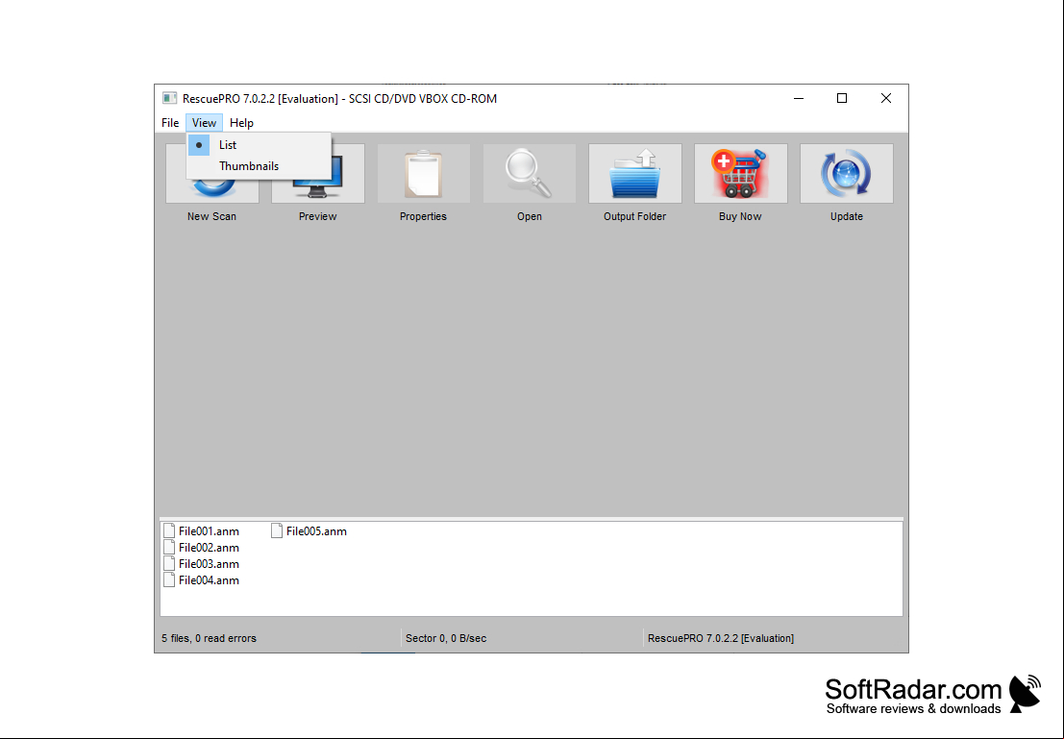The height and width of the screenshot is (739, 1064).
Task: Click the File005.anm file icon
Action: coord(276,530)
